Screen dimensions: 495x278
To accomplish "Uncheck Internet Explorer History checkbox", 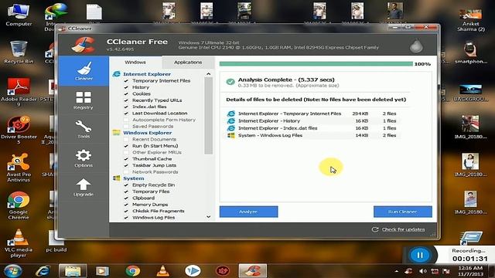I will pos(126,87).
